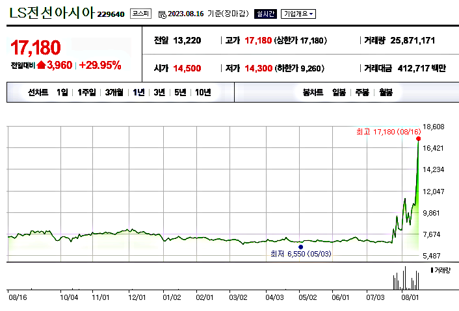The width and height of the screenshot is (459, 311).
Task: Select the 1일 line chart period
Action: click(62, 92)
